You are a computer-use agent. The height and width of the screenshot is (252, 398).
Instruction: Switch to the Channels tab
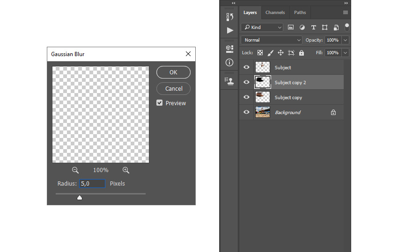pos(275,13)
